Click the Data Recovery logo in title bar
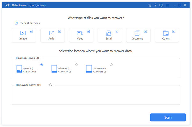Screen dimensions: 192x127 [x=7, y=5]
